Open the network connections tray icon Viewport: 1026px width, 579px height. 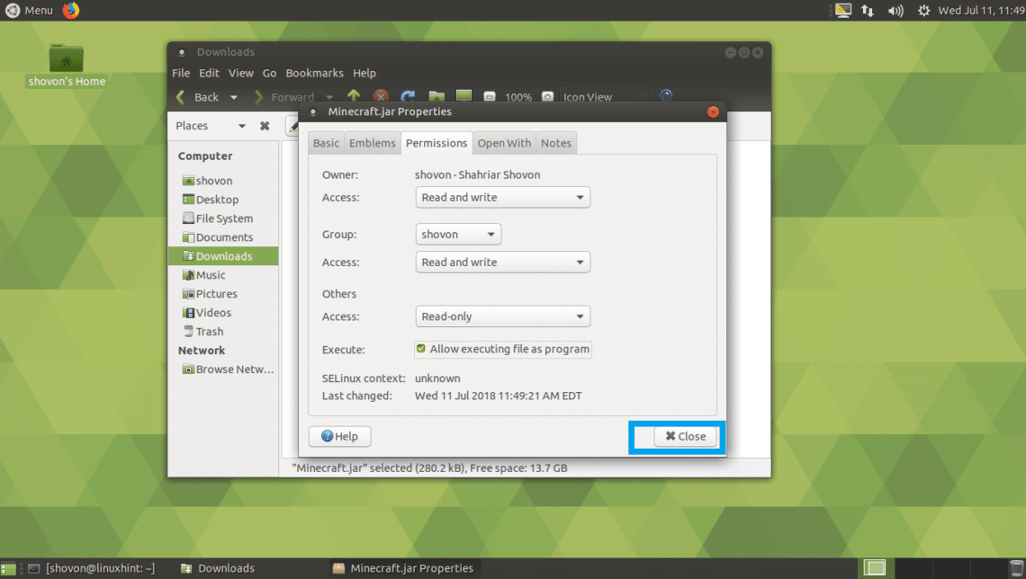[x=868, y=11]
